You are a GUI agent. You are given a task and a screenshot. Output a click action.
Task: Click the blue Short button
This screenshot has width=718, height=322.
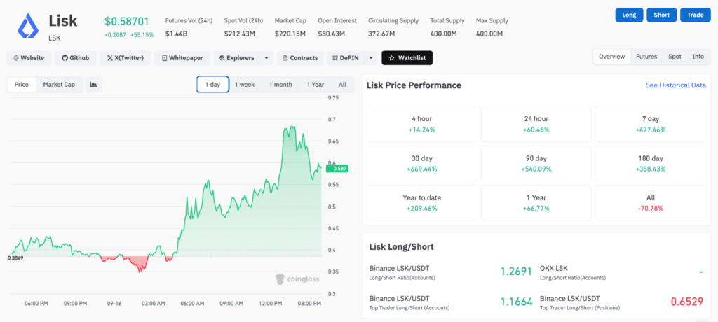pos(662,15)
